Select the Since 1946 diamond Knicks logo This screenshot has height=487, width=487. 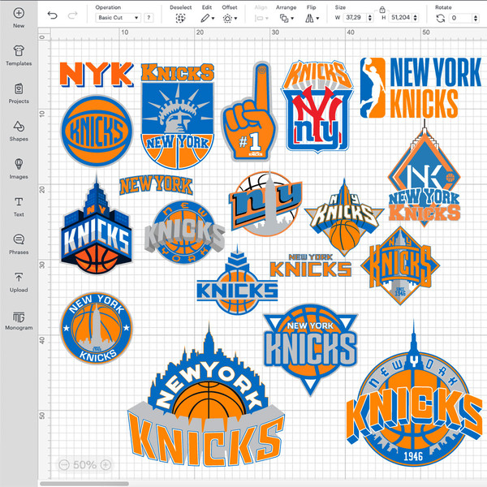[400, 265]
